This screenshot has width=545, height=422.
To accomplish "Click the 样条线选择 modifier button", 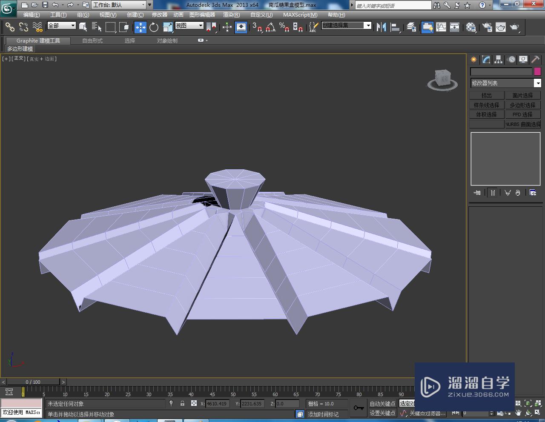I will 487,105.
